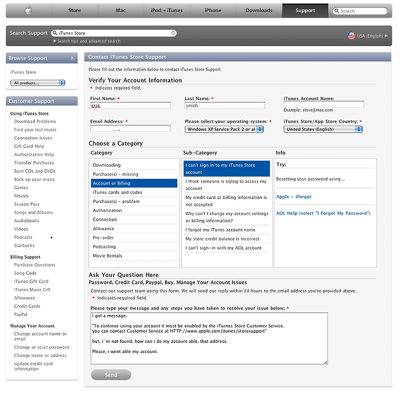Open the Download Problems link

point(35,122)
